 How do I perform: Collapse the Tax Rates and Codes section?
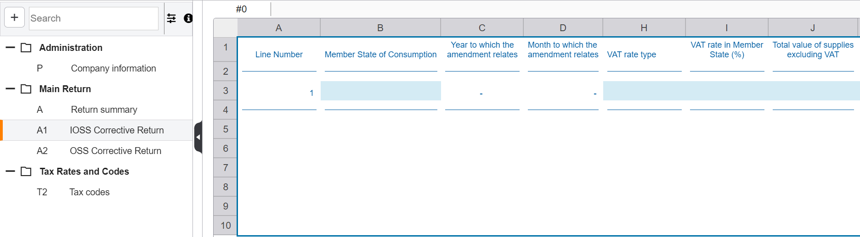coord(10,171)
